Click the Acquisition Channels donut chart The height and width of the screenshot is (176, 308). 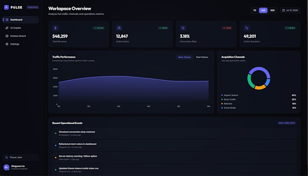pyautogui.click(x=259, y=79)
